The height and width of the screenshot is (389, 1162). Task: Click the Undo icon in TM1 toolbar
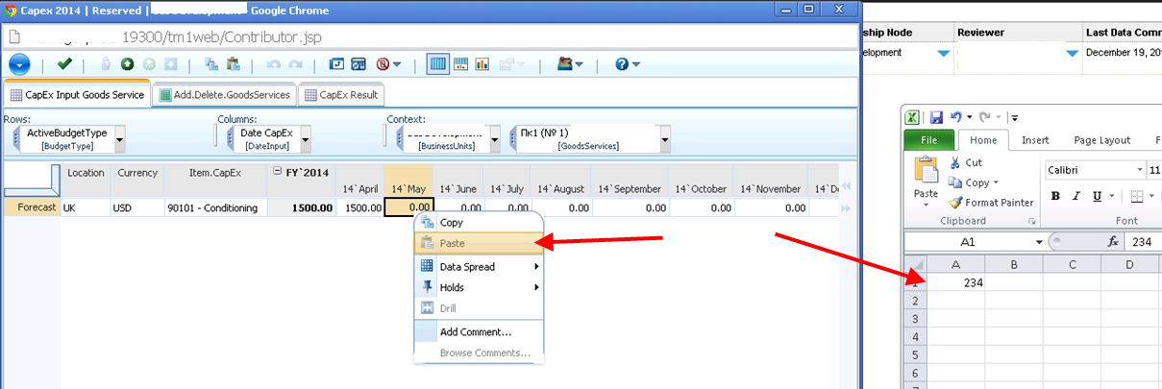(273, 64)
